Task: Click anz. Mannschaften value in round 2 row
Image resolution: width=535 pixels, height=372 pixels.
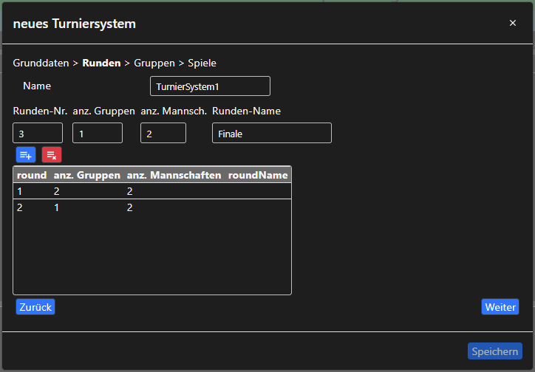Action: (129, 207)
